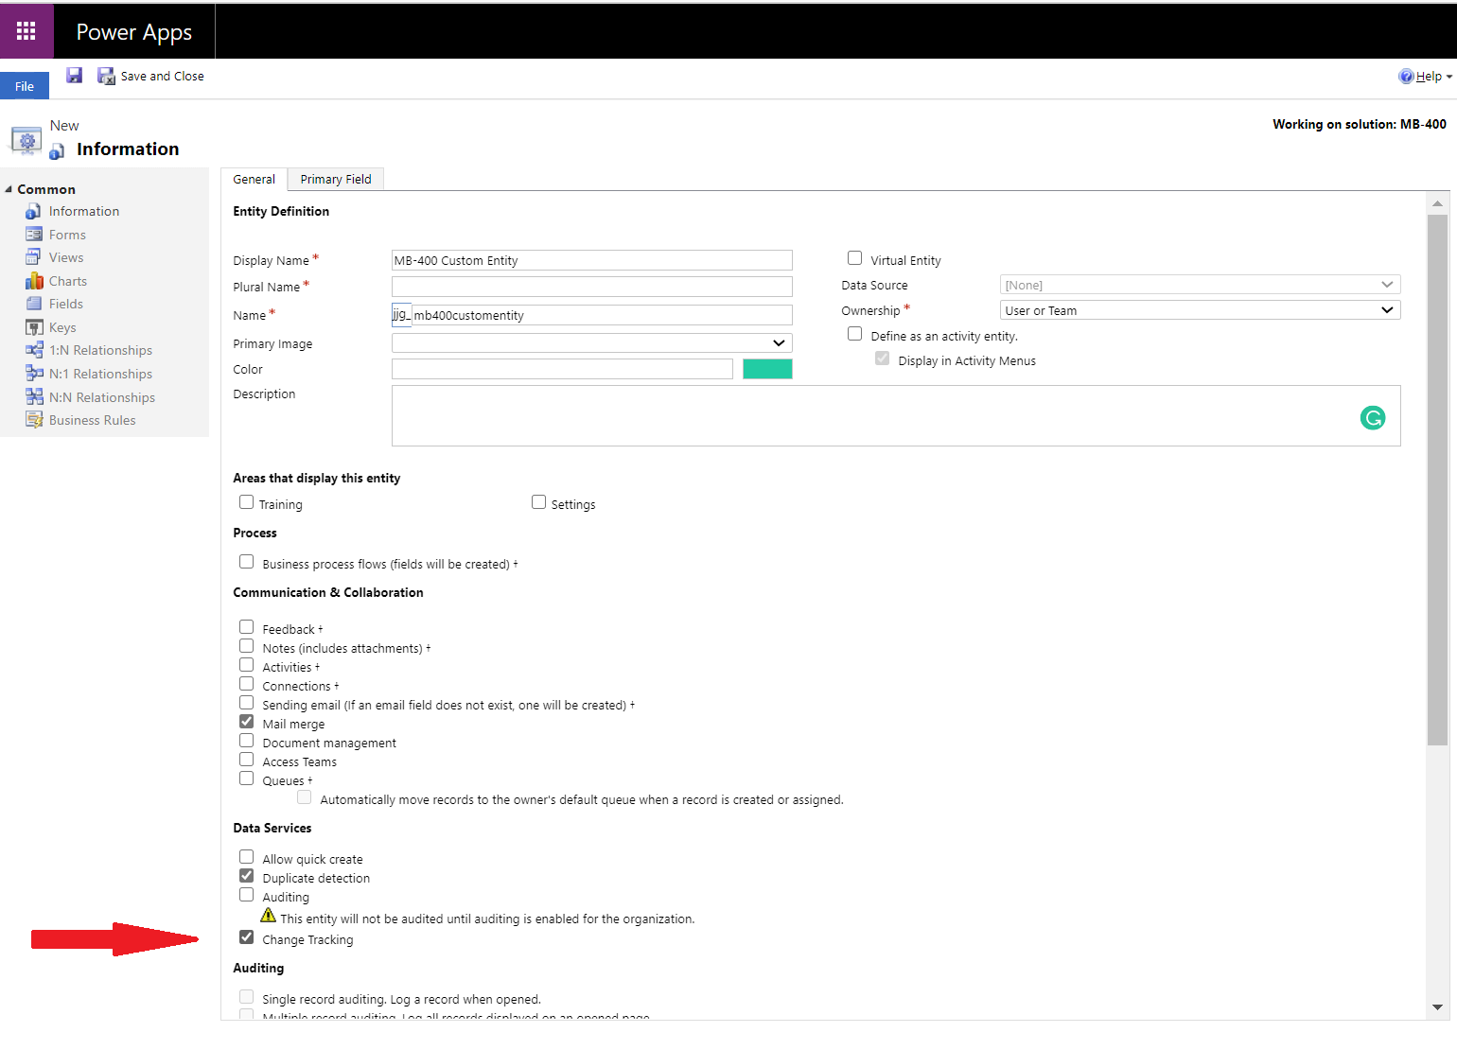Click the Save and Close icon
The image size is (1457, 1050).
tap(106, 76)
